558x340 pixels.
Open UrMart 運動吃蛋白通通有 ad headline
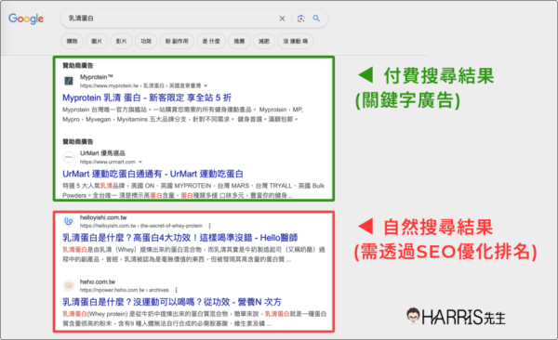pos(153,174)
